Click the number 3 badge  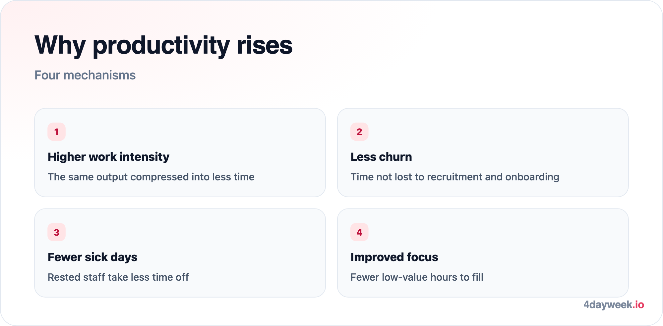click(56, 232)
